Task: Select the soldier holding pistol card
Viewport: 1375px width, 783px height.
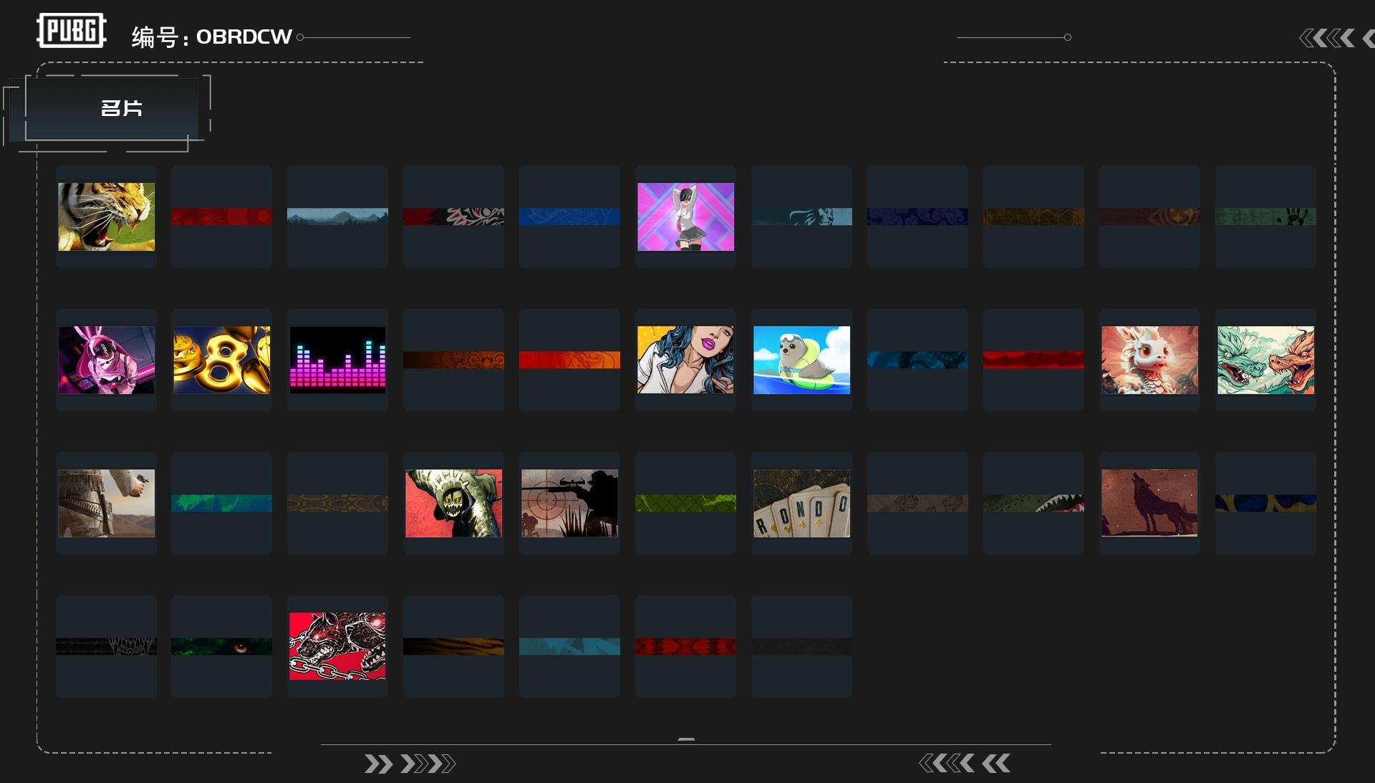Action: (106, 503)
